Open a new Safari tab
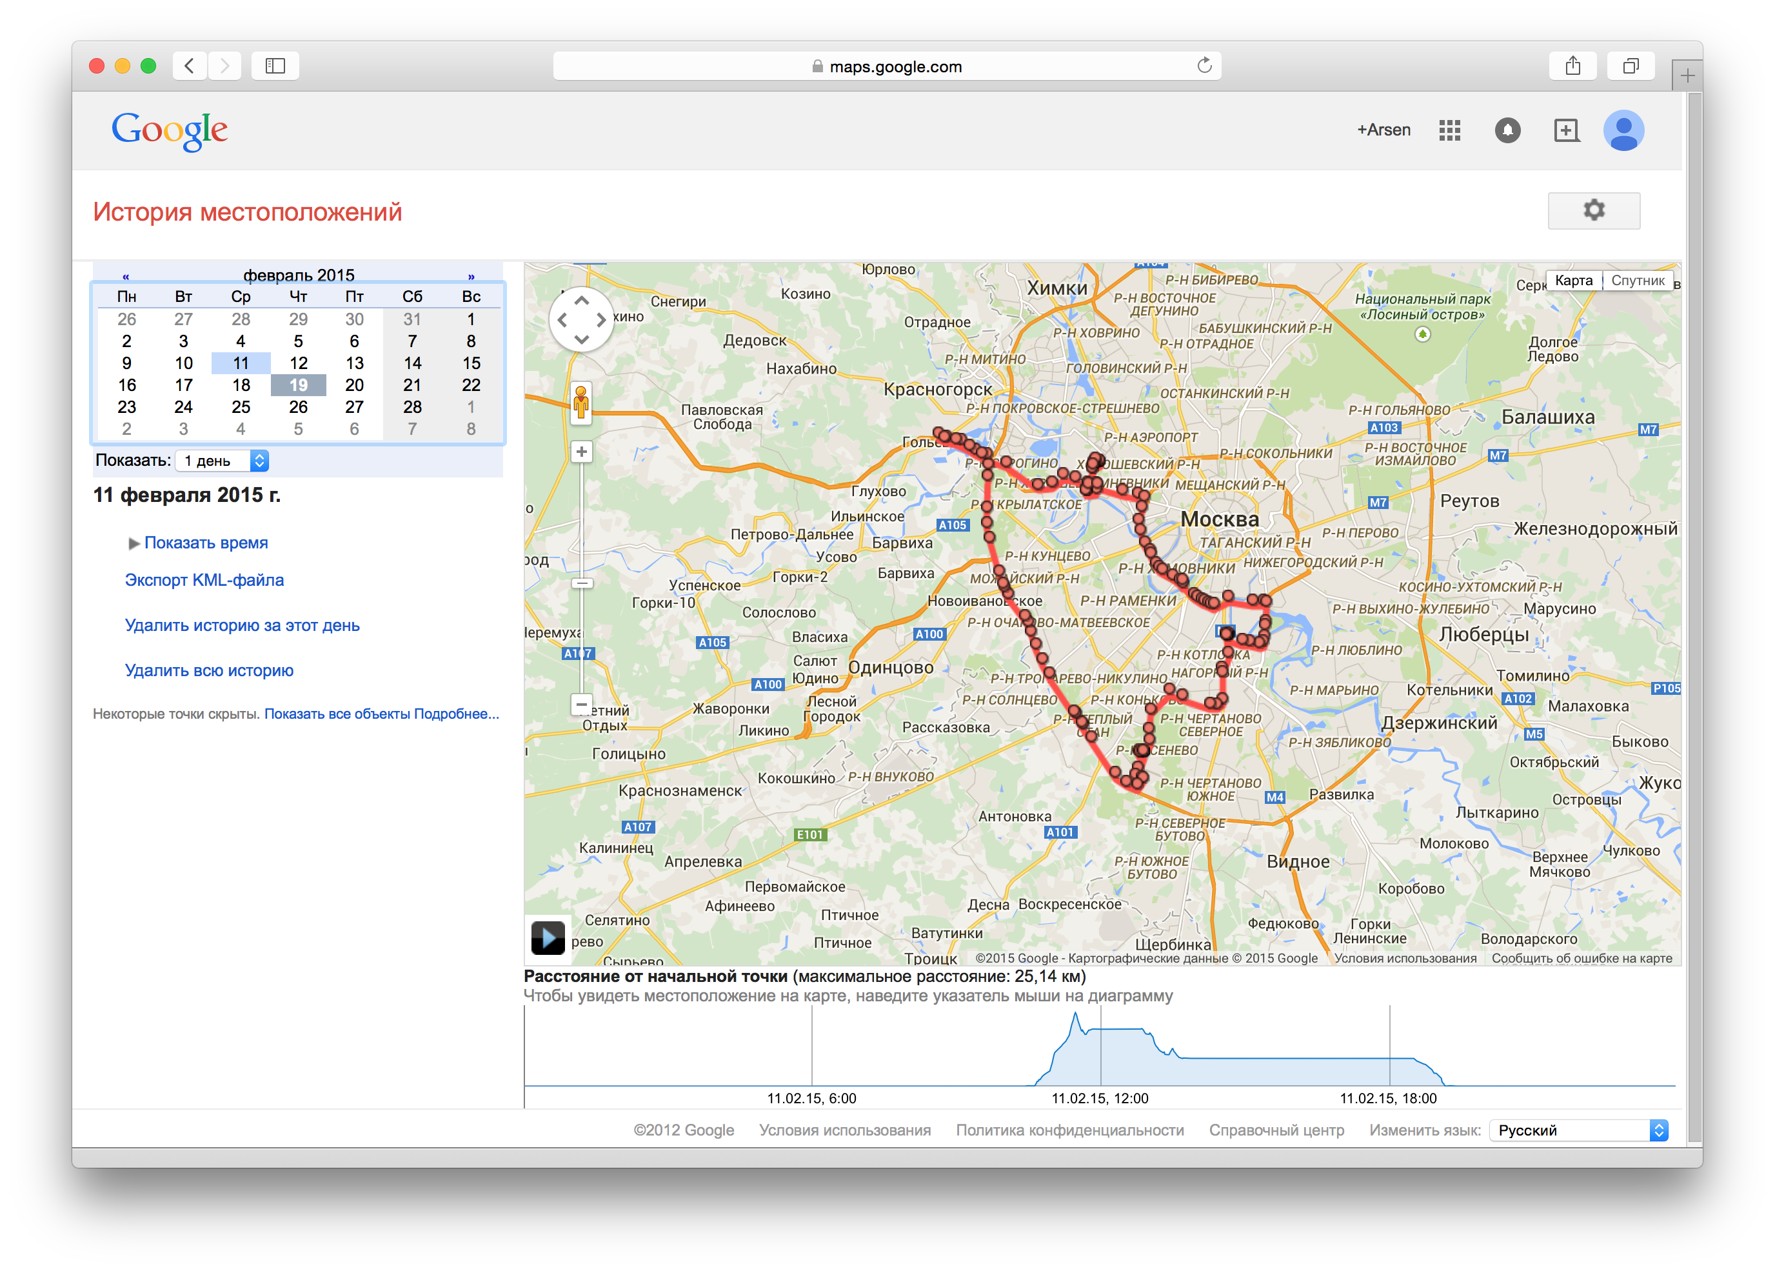Viewport: 1775px width, 1271px height. [x=1687, y=76]
